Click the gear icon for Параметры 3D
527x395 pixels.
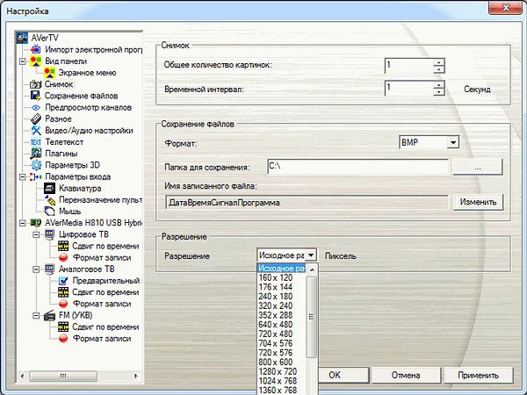(x=36, y=165)
